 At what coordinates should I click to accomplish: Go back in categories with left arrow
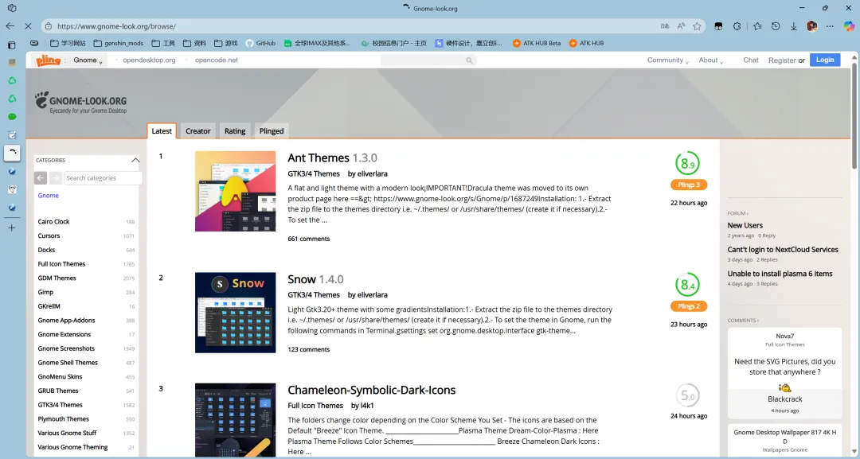click(40, 178)
